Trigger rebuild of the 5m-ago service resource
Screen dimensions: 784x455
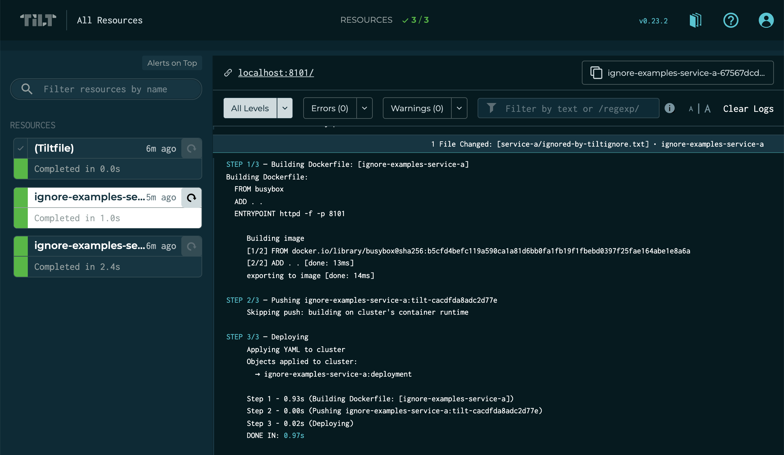pyautogui.click(x=191, y=197)
